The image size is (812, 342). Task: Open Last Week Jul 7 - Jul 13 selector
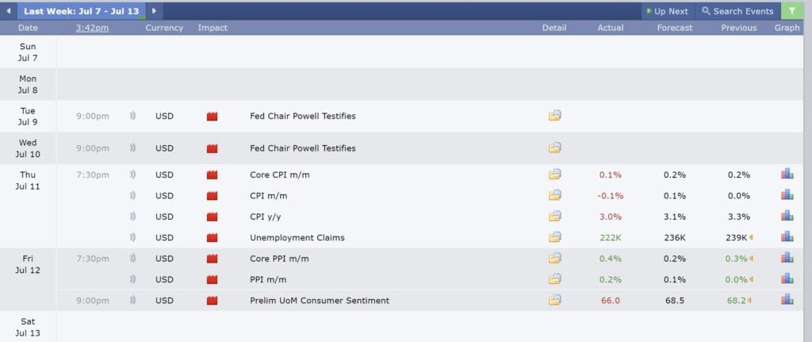tap(82, 11)
